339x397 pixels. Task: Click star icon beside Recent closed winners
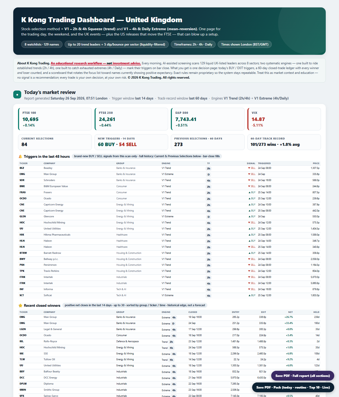(x=20, y=305)
